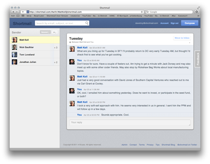Screen dimensions: 210x164
Task: Click Nick Gauthier avatar
Action: [x=15, y=47]
